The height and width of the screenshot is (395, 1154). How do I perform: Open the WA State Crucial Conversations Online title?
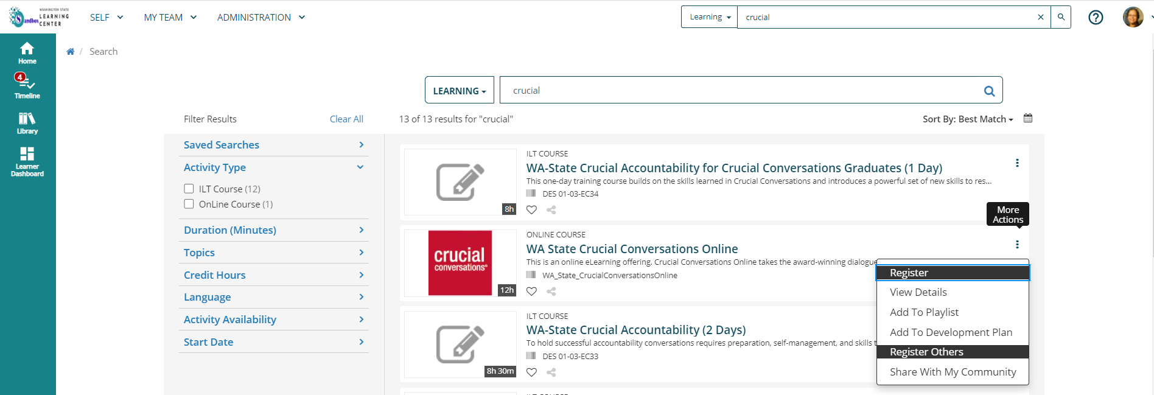pos(632,249)
